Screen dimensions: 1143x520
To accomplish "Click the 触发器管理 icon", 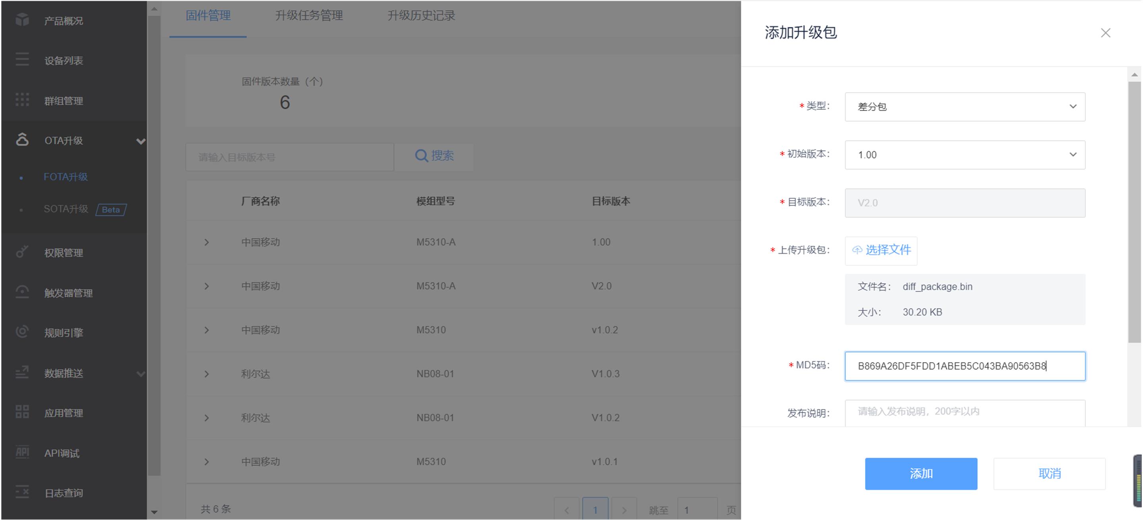I will 22,292.
